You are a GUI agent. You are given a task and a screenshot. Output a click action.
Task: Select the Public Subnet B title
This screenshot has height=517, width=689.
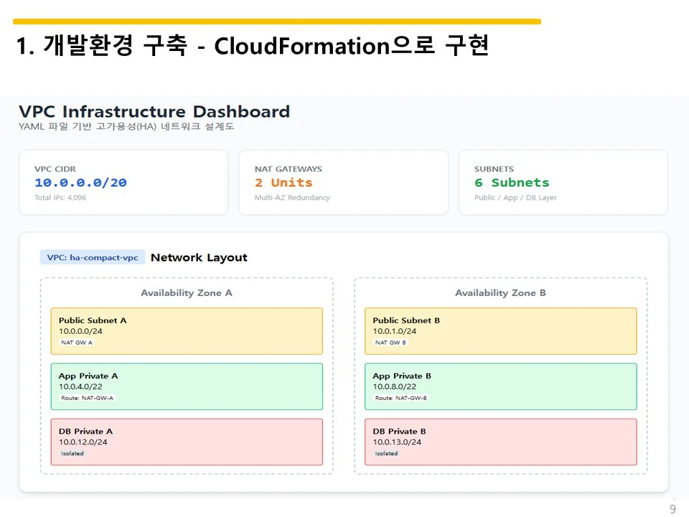pos(406,320)
